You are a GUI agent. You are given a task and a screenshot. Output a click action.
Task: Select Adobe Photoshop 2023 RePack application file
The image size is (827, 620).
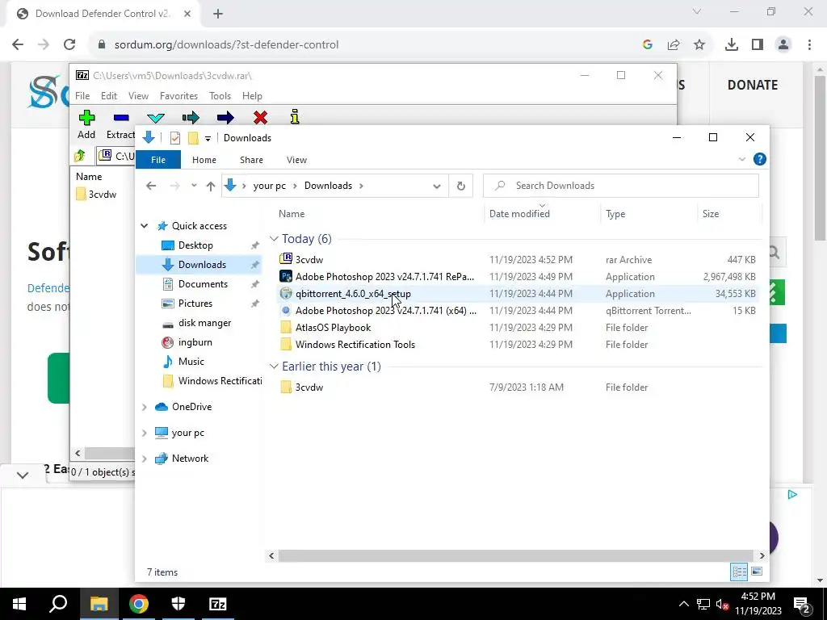tap(518, 276)
